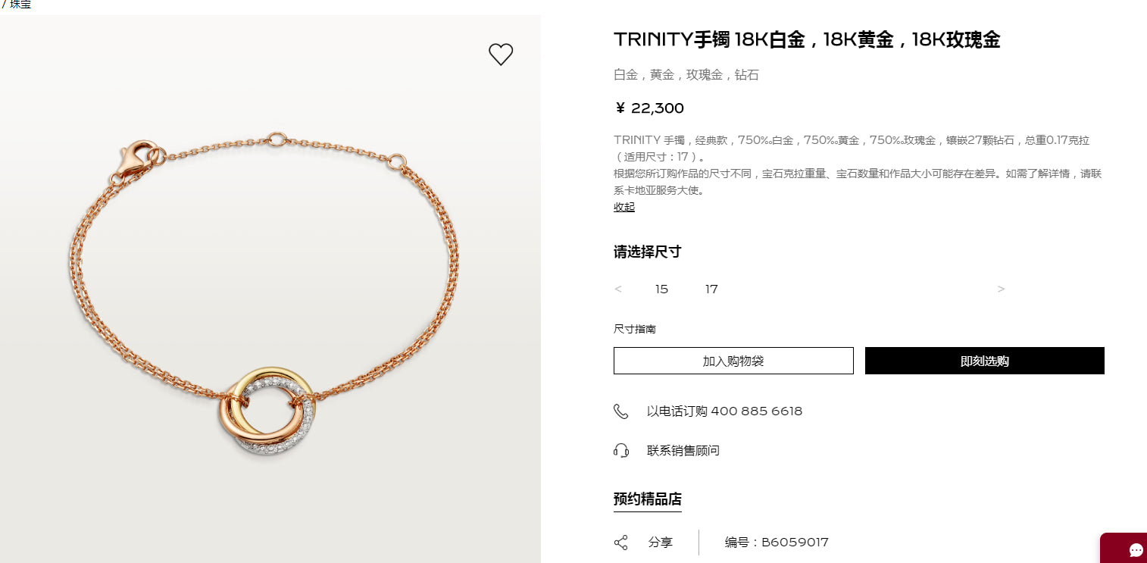The image size is (1147, 563).
Task: Open 预约精品店 boutique appointment
Action: point(648,499)
